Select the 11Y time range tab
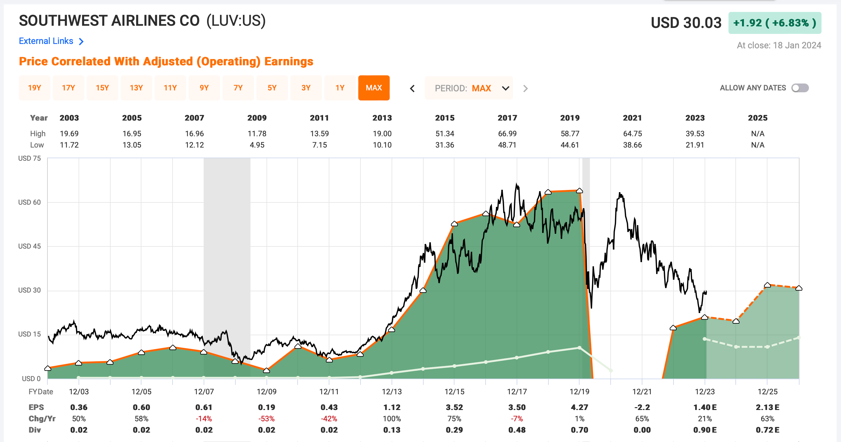 click(x=170, y=88)
